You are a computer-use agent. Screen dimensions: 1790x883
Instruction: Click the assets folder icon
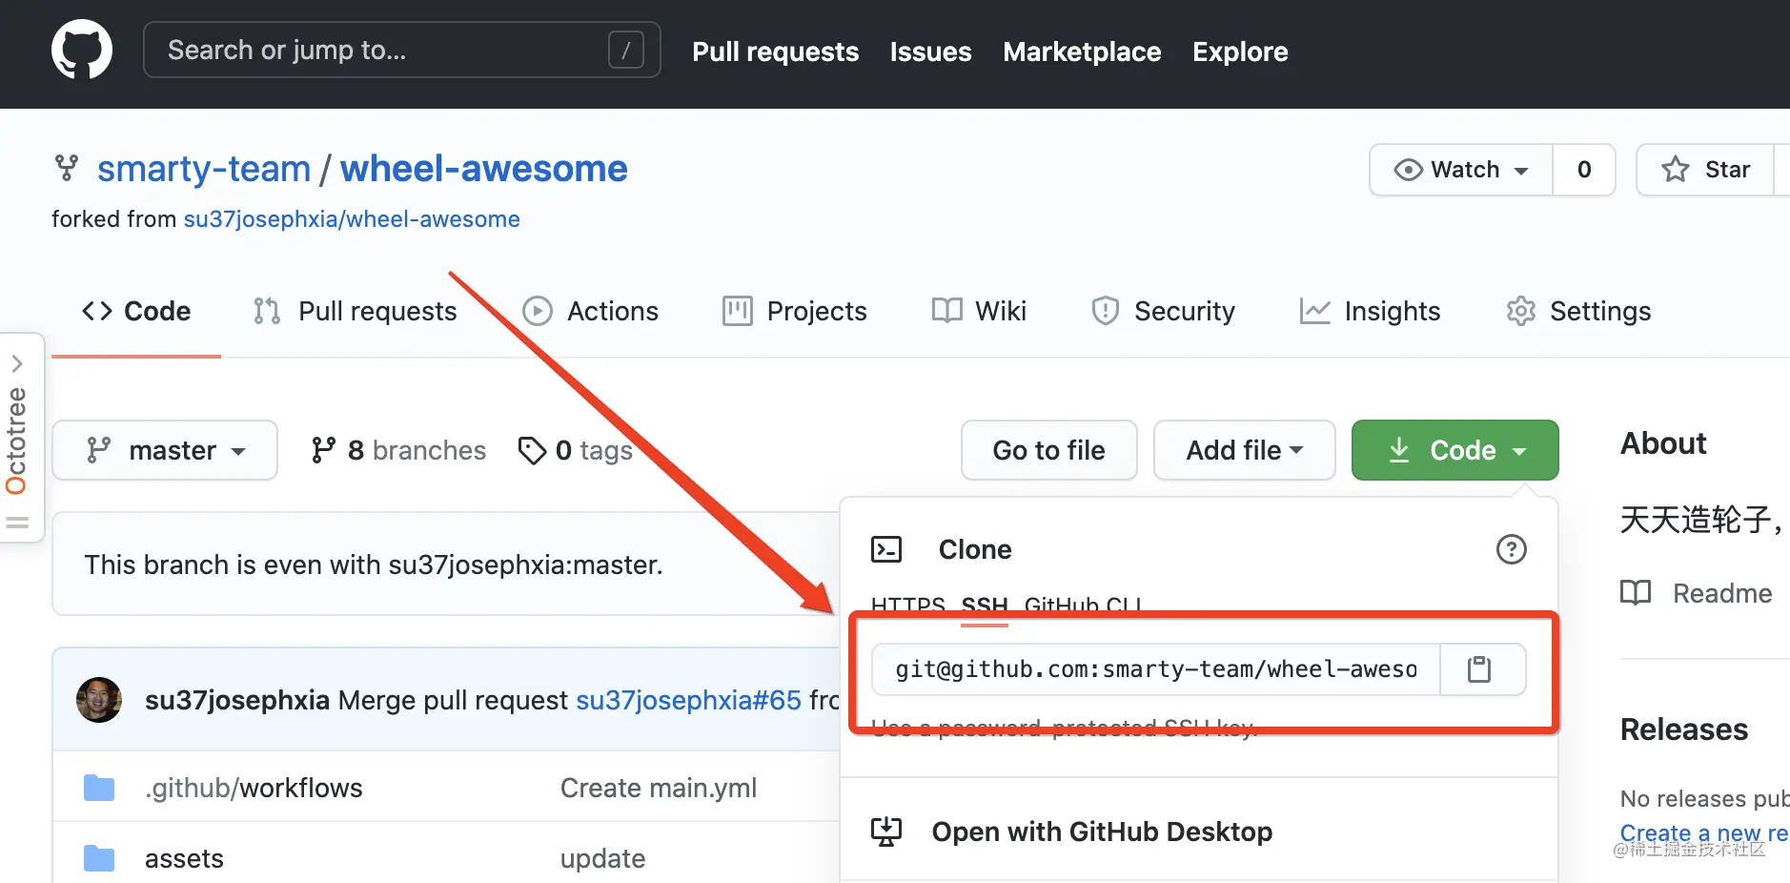pos(99,858)
